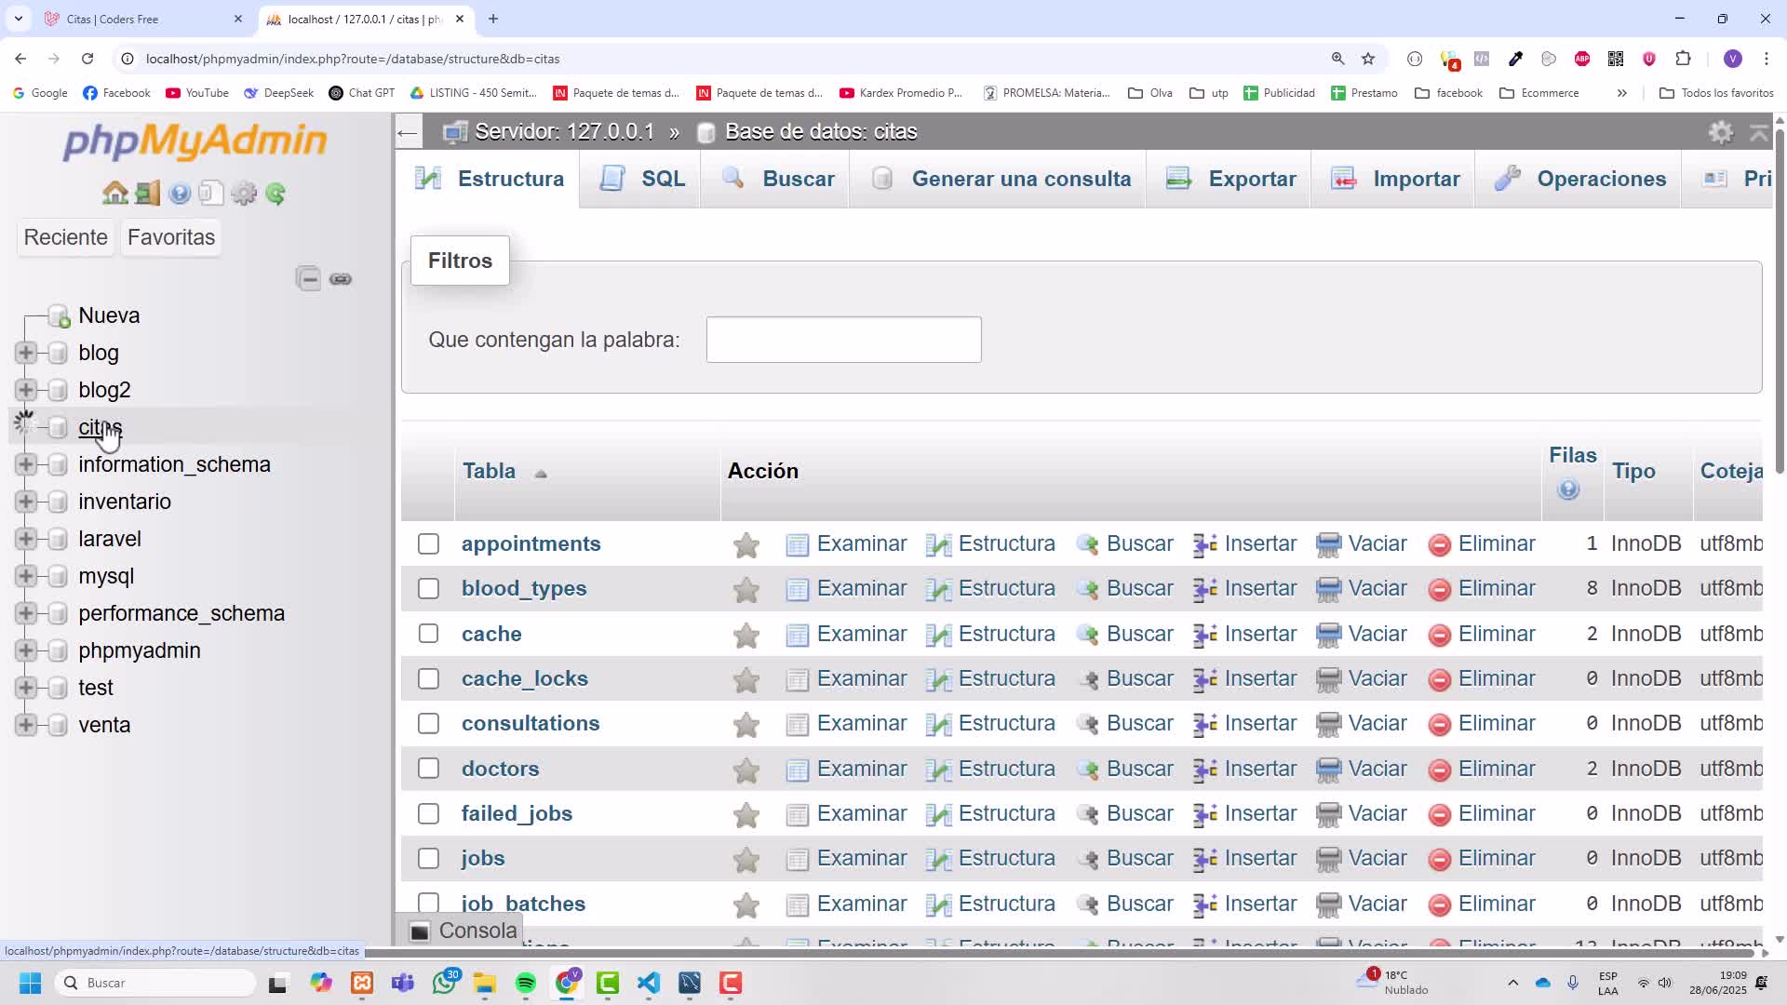Click Buscar for cache table
The height and width of the screenshot is (1005, 1787).
point(1124,634)
